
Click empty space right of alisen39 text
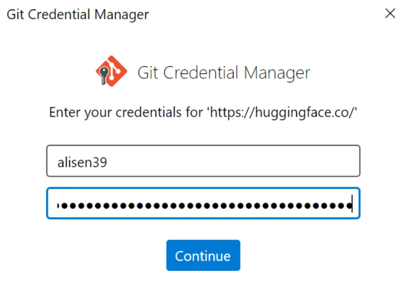tap(231, 161)
